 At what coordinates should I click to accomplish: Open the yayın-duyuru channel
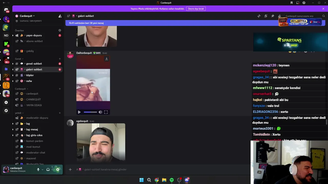[x=38, y=36]
